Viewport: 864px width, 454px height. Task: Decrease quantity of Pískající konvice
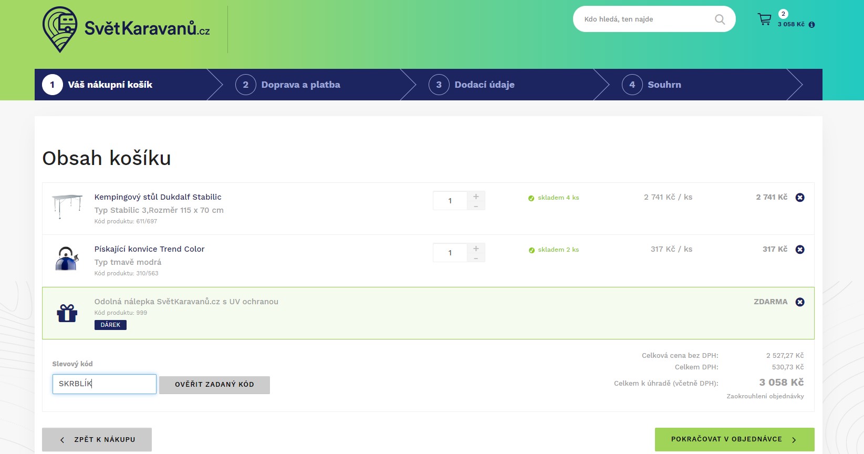tap(476, 258)
